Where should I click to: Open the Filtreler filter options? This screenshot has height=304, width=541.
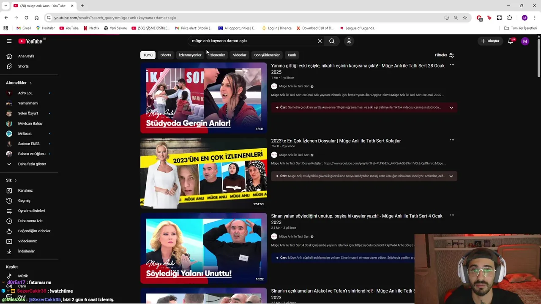(x=445, y=55)
